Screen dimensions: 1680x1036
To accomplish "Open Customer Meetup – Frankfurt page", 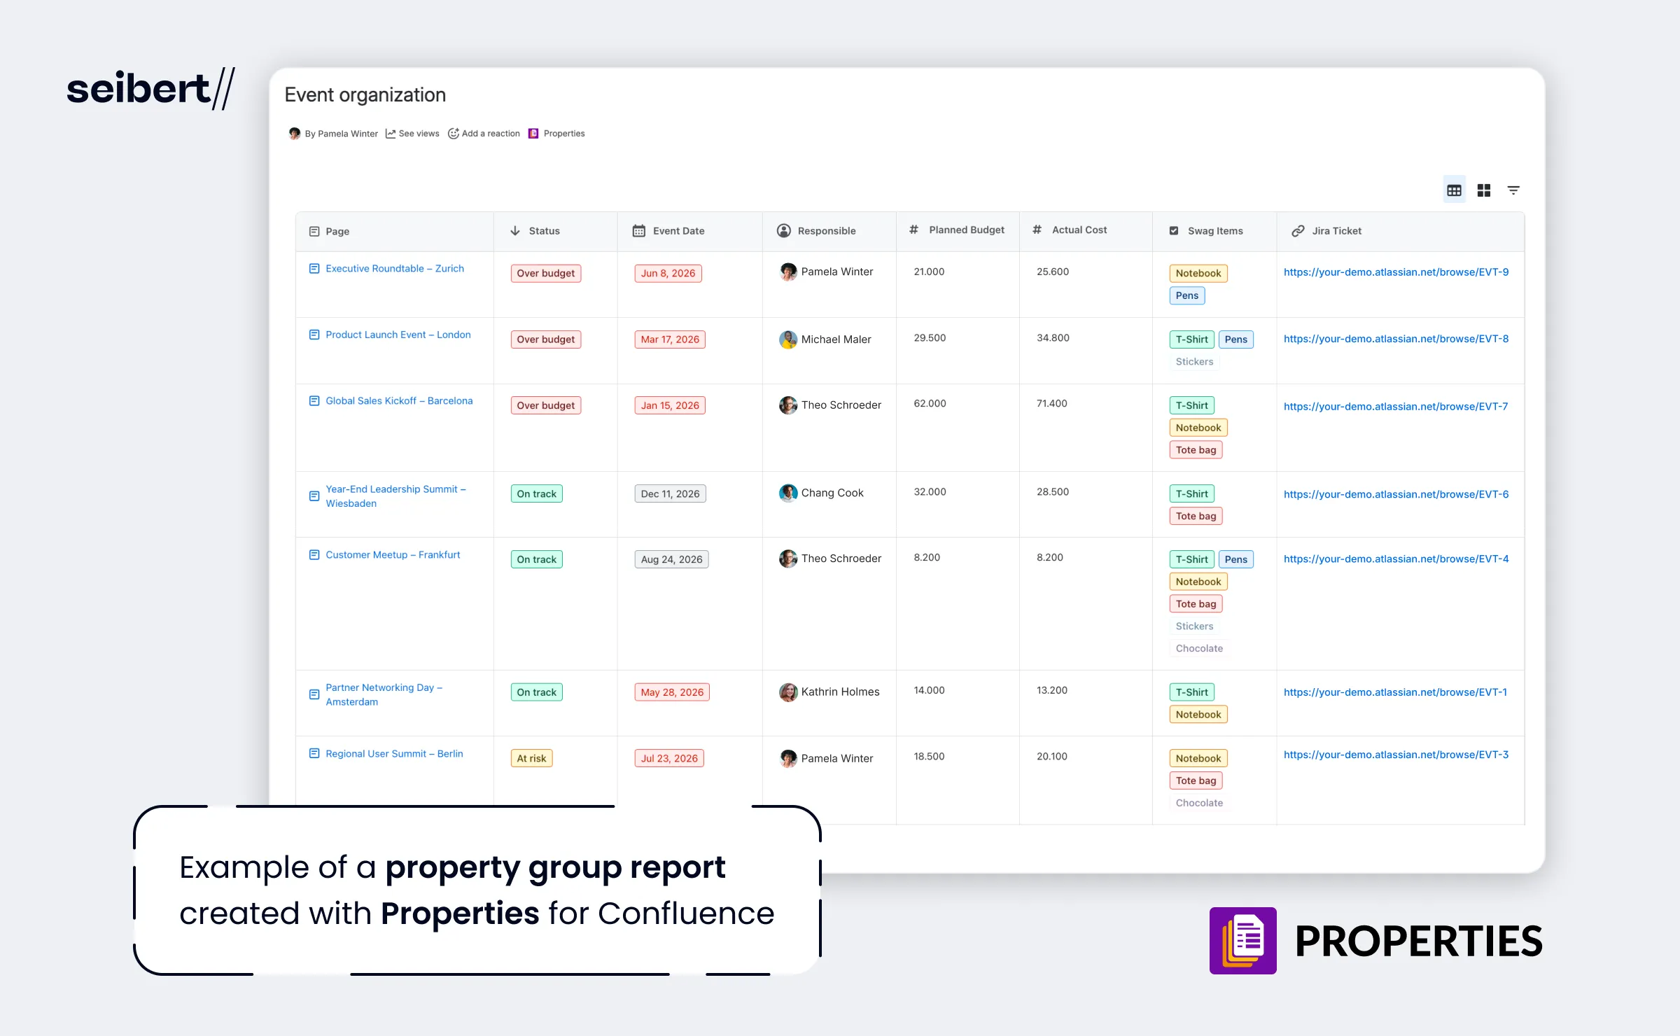I will (393, 555).
